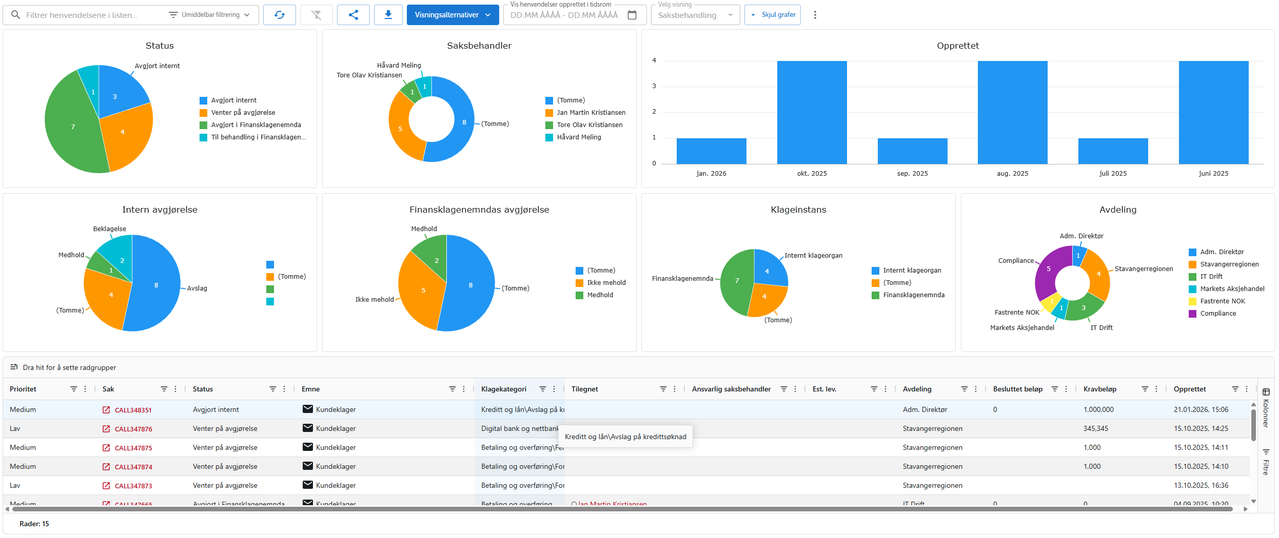Open the Velg visning Saksbehandling dropdown
Image resolution: width=1279 pixels, height=538 pixels.
695,14
